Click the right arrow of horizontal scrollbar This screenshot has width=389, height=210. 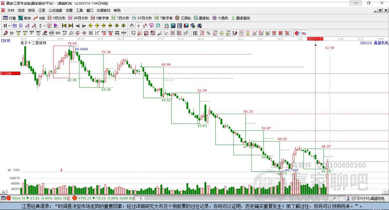(334, 198)
